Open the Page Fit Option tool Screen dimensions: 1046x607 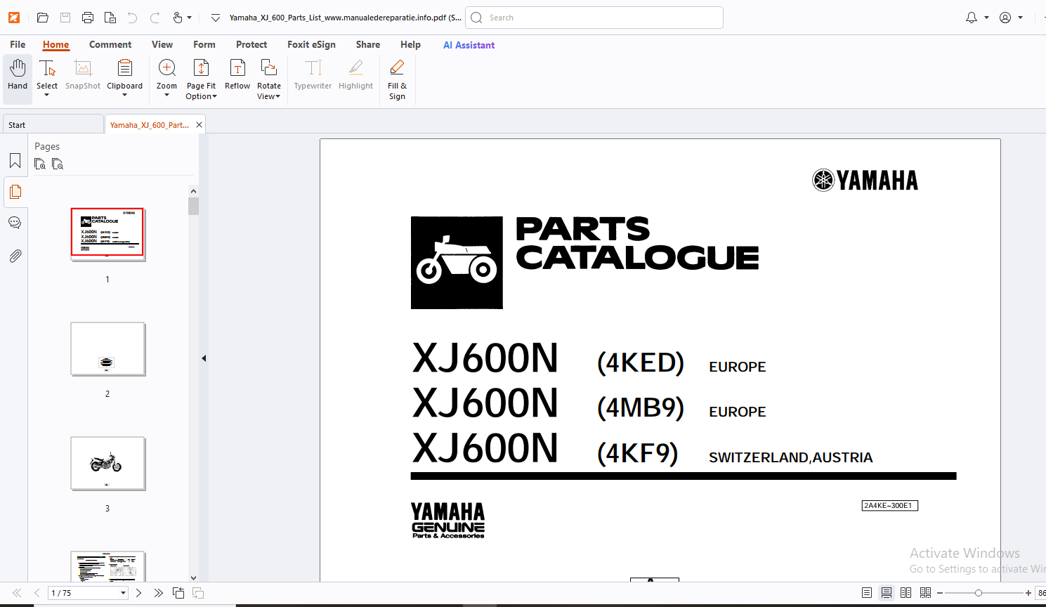[201, 79]
